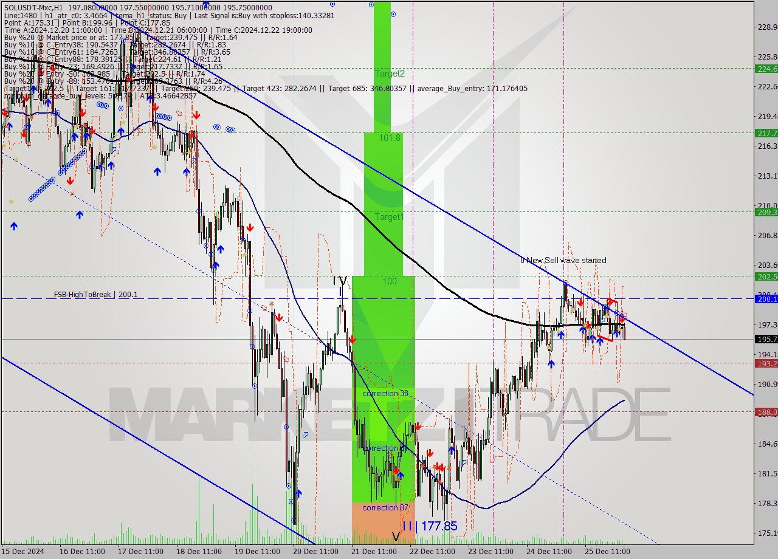This screenshot has height=559, width=778.
Task: Select the 'correction 38' label
Action: [x=385, y=394]
